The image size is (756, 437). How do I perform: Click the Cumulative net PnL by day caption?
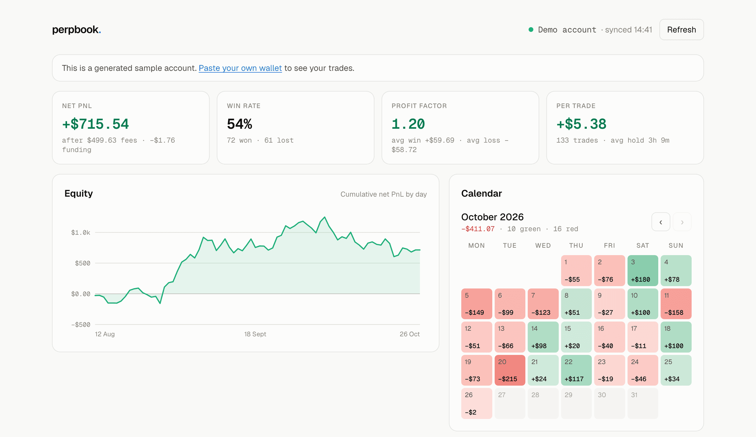[x=383, y=194]
